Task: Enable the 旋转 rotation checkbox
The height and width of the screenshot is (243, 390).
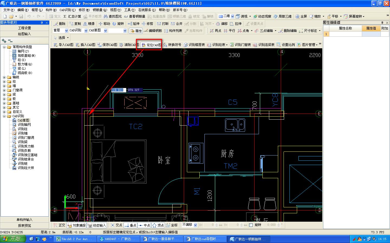Action: pos(251,225)
